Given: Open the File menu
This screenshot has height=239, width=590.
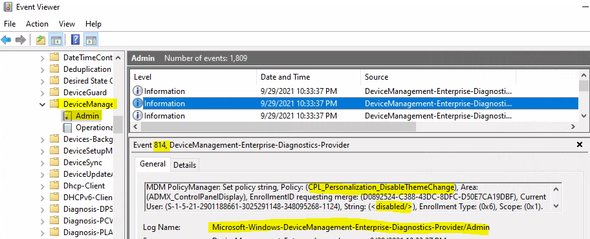Looking at the screenshot, I should pos(10,24).
